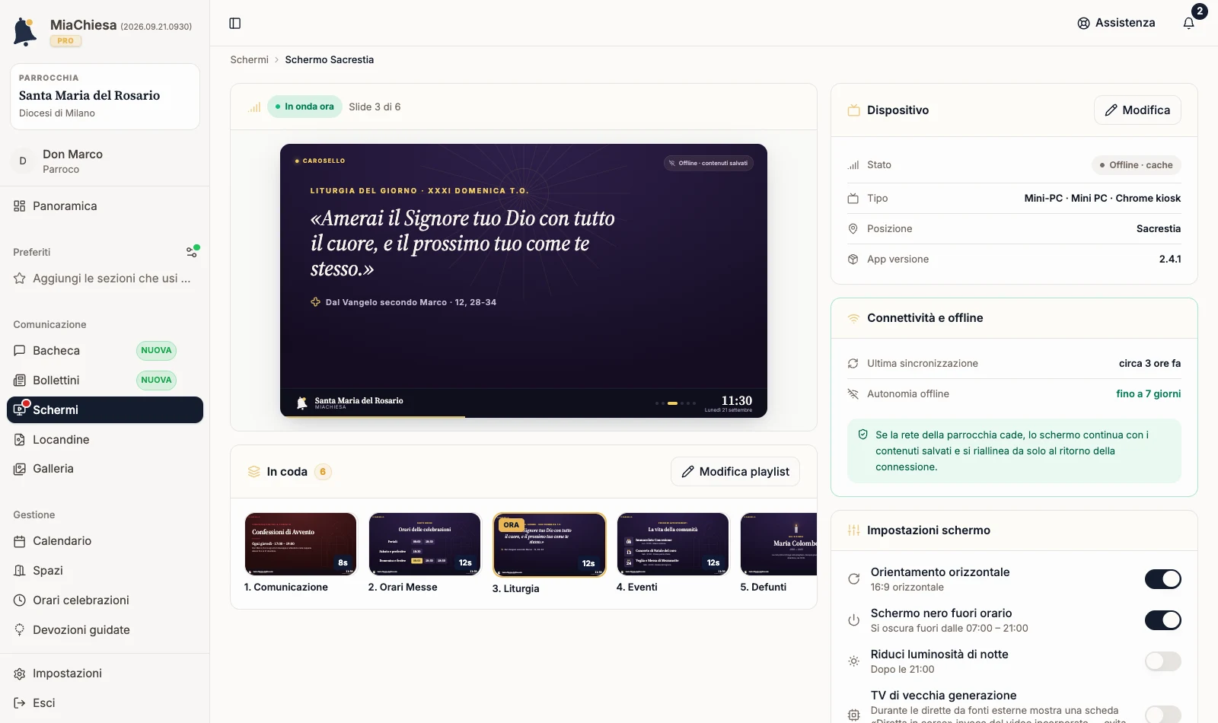
Task: Click star icon next to Aggiungi le sezioni
Action: pos(20,279)
